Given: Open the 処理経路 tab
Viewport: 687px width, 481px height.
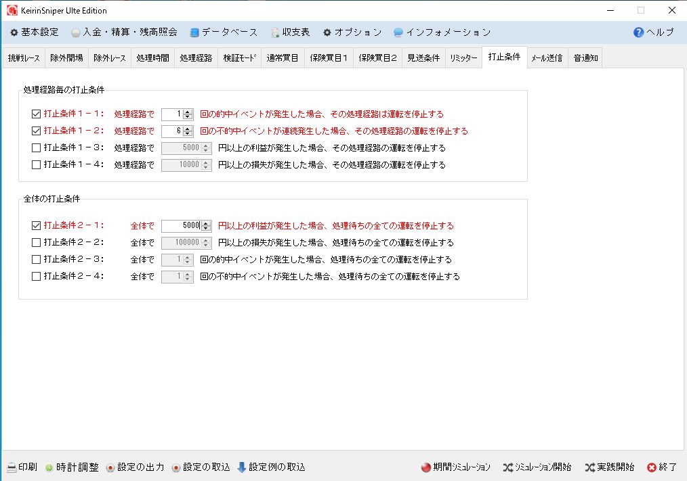Looking at the screenshot, I should pos(196,58).
